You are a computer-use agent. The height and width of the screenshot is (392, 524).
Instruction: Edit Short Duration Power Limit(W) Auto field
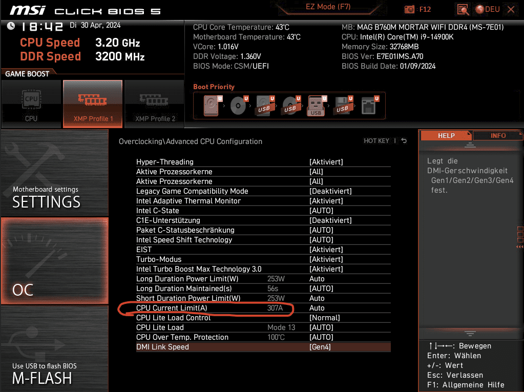pos(317,298)
